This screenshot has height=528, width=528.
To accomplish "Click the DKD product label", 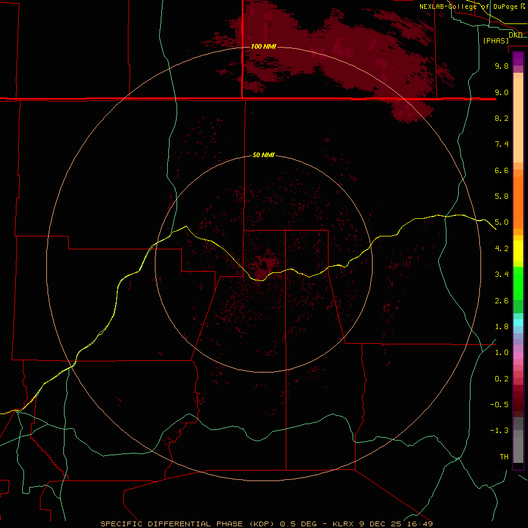I will [x=515, y=35].
